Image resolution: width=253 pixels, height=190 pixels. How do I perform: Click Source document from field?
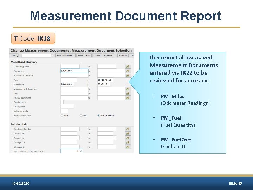pyautogui.click(x=74, y=98)
